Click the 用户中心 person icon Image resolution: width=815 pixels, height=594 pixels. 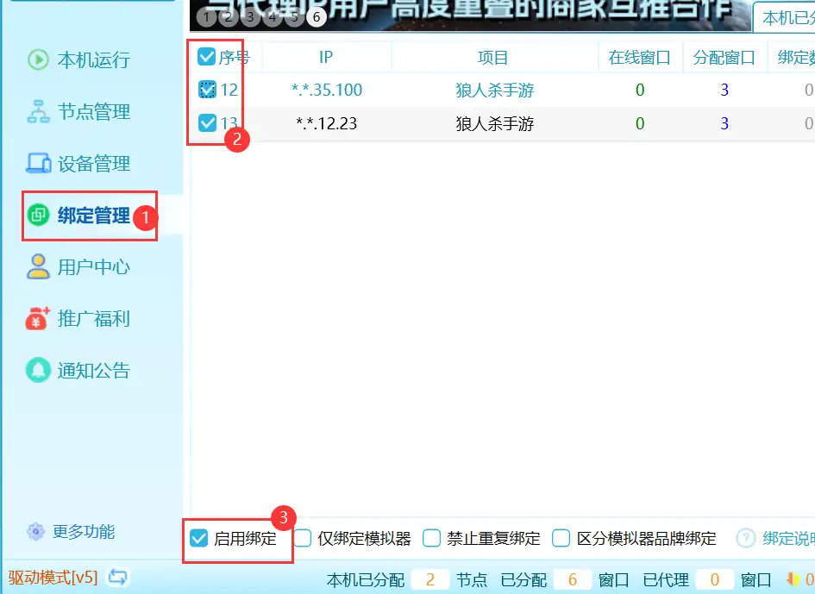coord(38,266)
